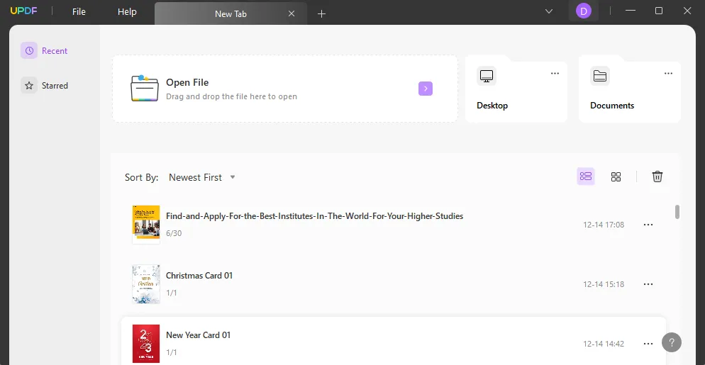Open the File menu

pos(79,12)
